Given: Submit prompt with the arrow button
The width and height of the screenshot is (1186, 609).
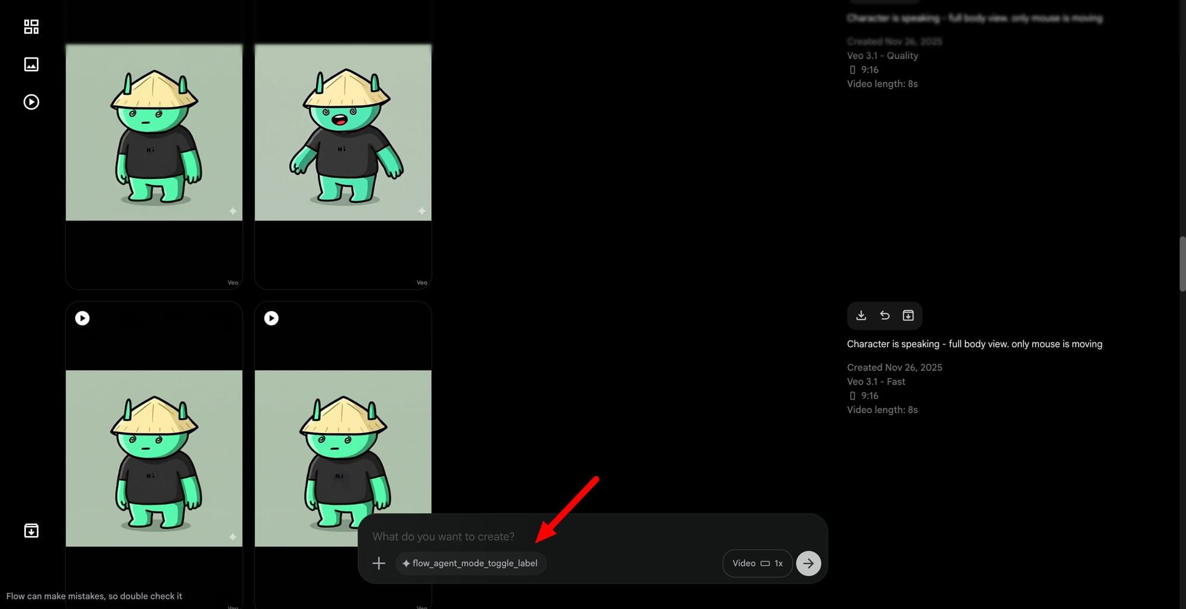Looking at the screenshot, I should click(x=809, y=563).
